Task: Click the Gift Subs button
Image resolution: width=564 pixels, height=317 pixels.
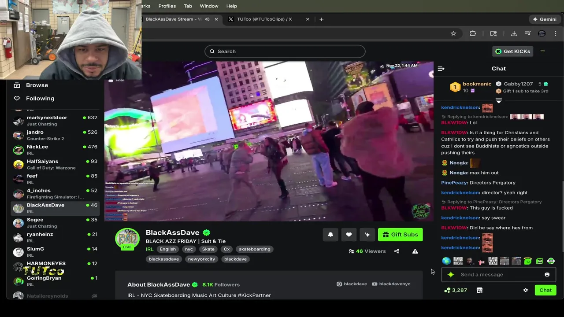Action: (x=401, y=235)
